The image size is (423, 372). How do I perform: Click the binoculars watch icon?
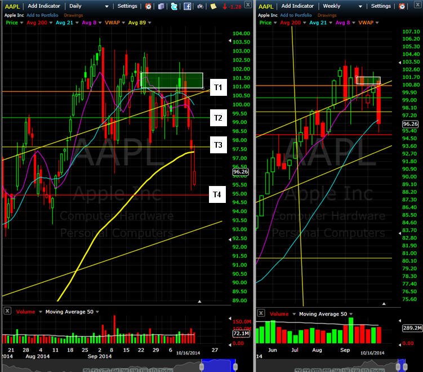coord(200,6)
